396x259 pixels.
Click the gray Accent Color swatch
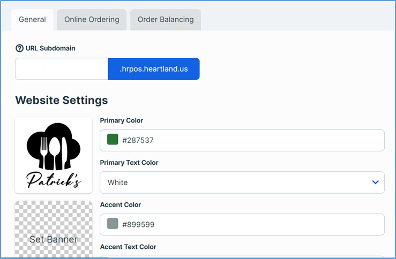point(113,224)
